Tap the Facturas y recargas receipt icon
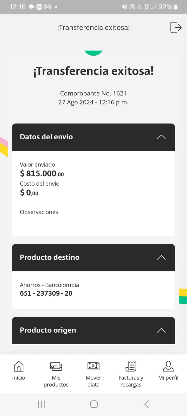The image size is (187, 416). [131, 366]
